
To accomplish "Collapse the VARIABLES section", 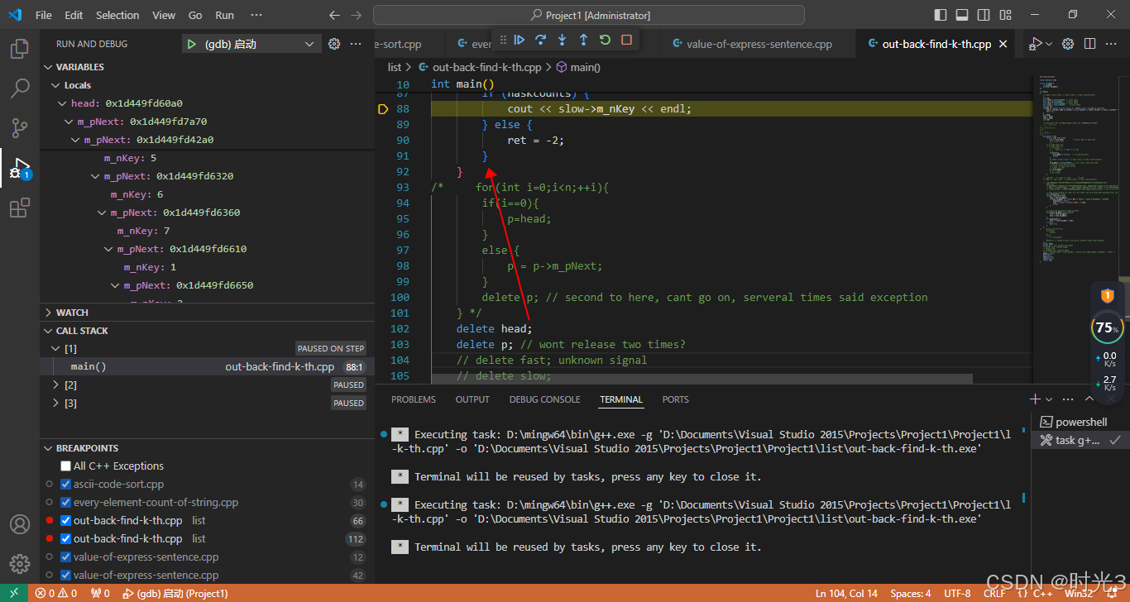I will [50, 67].
